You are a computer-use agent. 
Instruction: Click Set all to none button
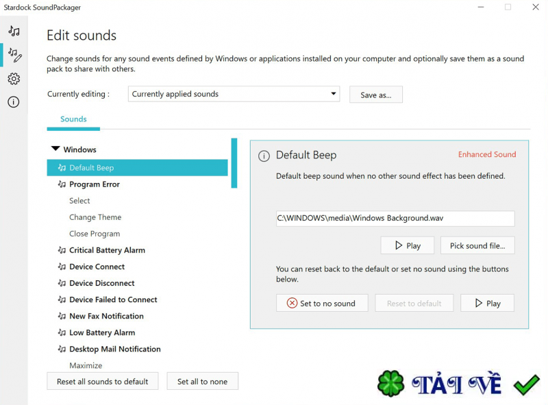(202, 381)
